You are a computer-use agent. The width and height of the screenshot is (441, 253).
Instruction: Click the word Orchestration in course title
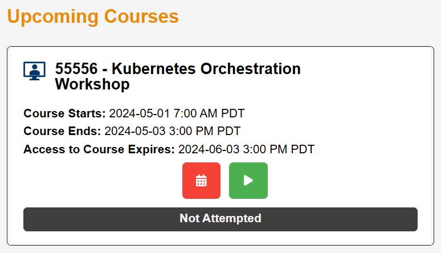[x=250, y=69]
